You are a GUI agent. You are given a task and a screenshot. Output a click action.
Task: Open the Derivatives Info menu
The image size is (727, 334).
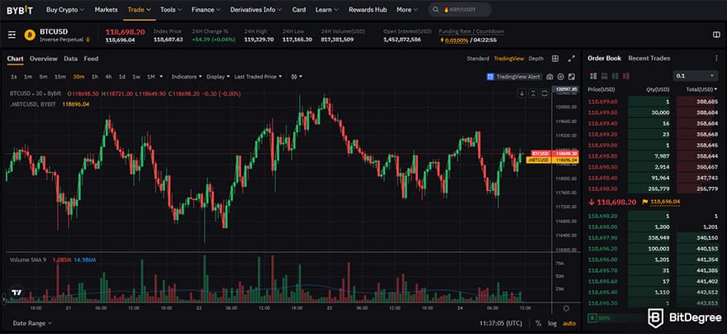pyautogui.click(x=256, y=9)
